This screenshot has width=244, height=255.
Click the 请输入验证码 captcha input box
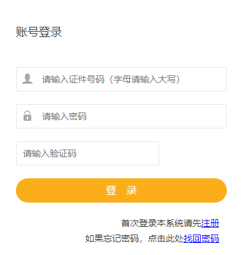tap(87, 153)
